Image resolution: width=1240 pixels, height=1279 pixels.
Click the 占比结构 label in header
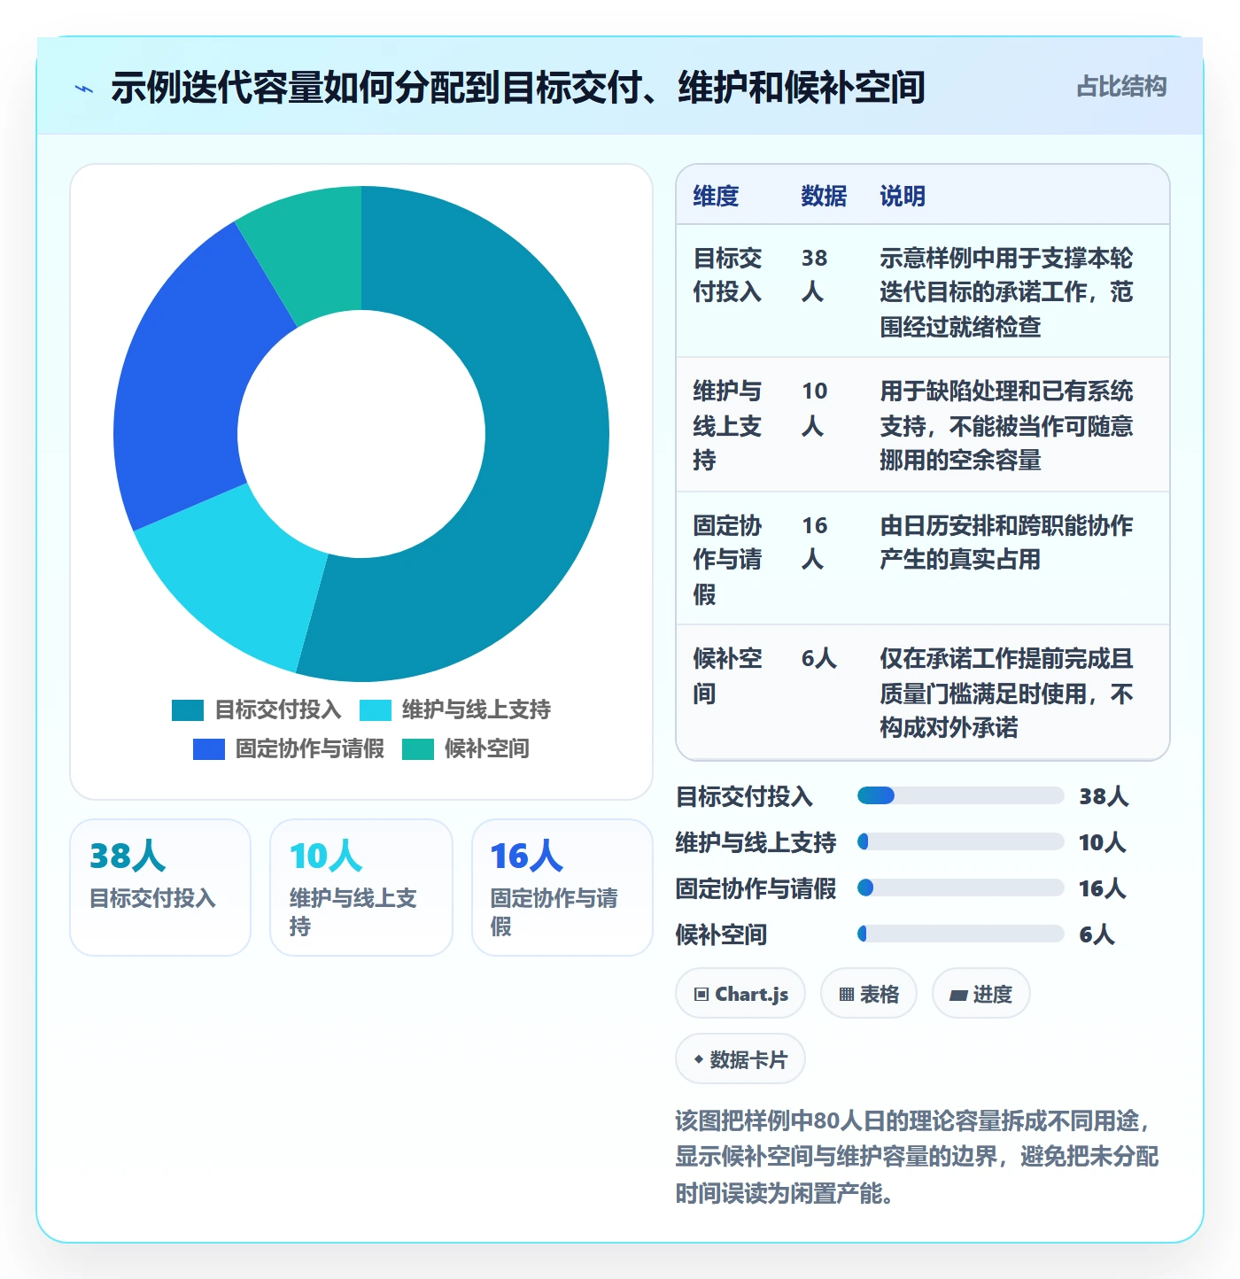(1121, 87)
